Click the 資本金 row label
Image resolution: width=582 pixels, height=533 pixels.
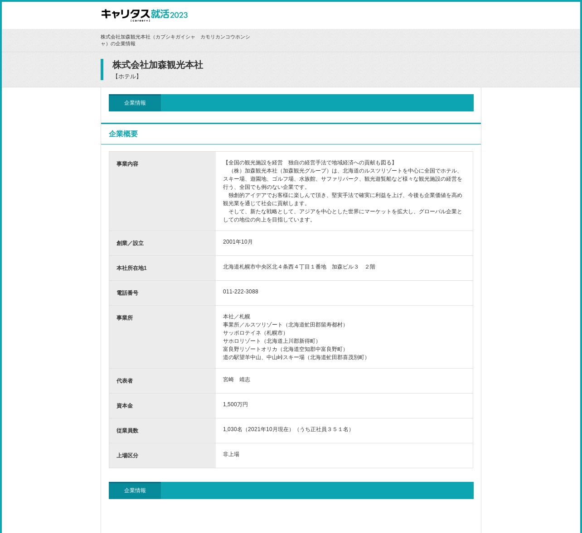pyautogui.click(x=125, y=406)
